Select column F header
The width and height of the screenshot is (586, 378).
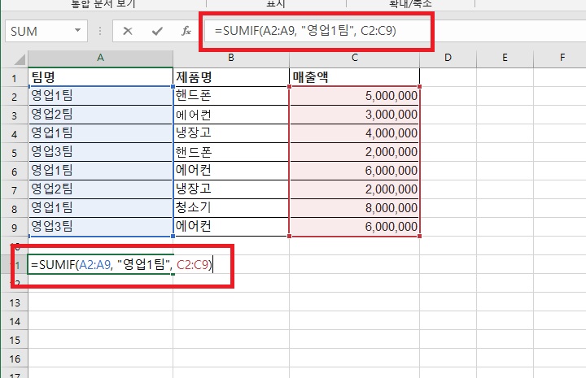point(560,58)
